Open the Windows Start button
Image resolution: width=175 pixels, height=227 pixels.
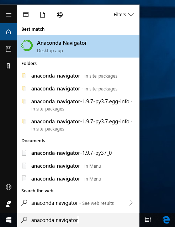point(9,220)
